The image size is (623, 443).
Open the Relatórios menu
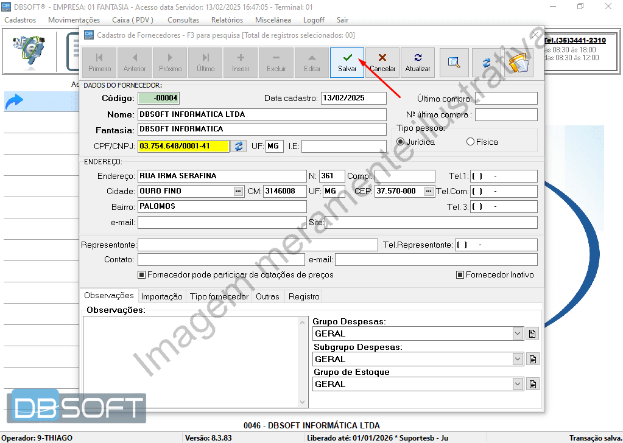coord(227,20)
